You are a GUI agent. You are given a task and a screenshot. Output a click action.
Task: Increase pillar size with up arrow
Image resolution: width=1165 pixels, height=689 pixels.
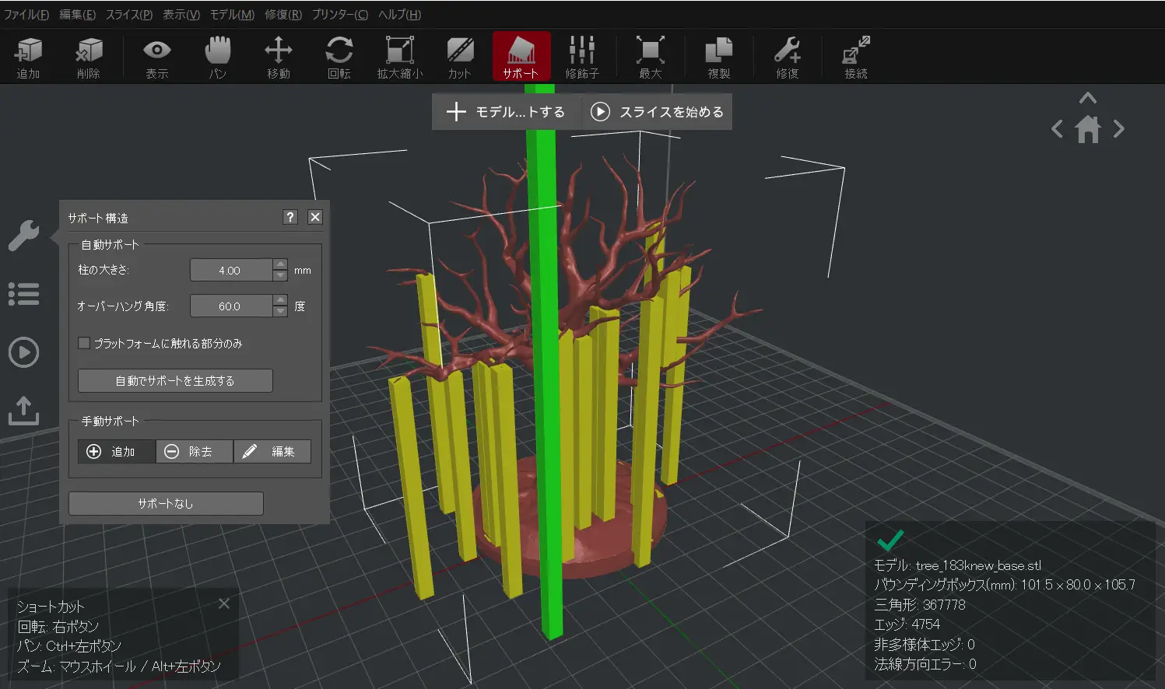click(281, 264)
